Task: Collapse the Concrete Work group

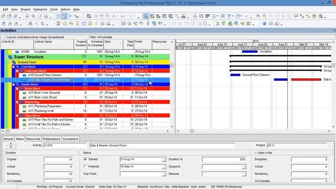Action: click(x=17, y=71)
